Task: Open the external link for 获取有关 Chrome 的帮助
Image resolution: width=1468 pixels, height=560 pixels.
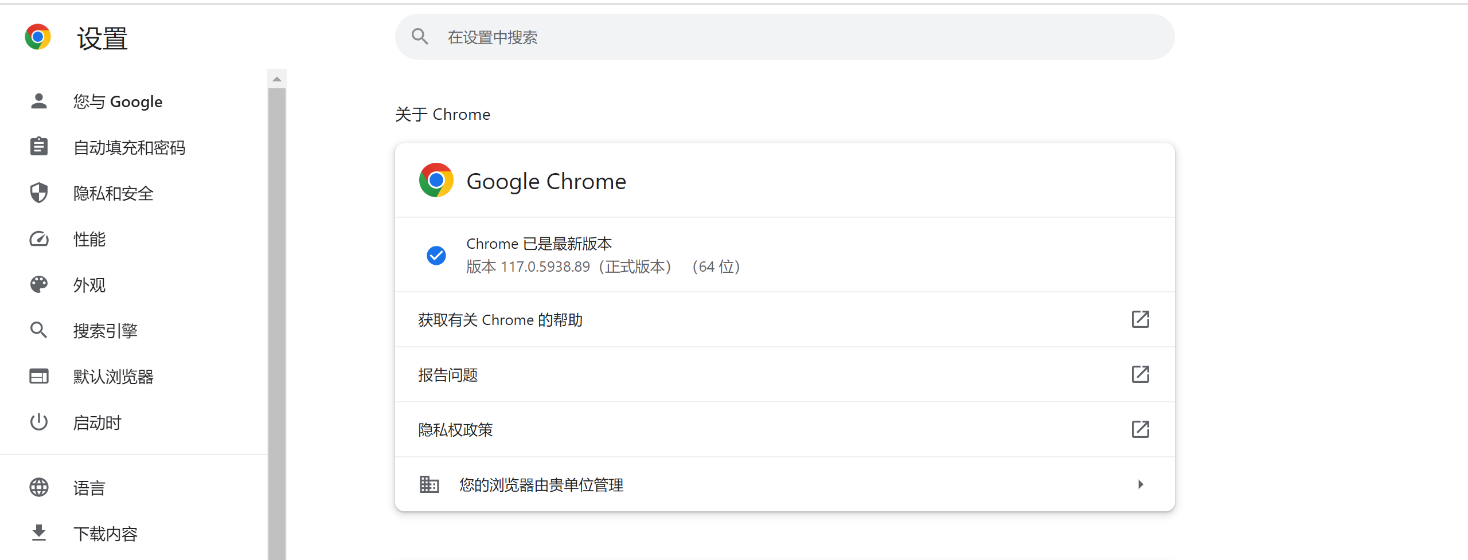Action: tap(1140, 319)
